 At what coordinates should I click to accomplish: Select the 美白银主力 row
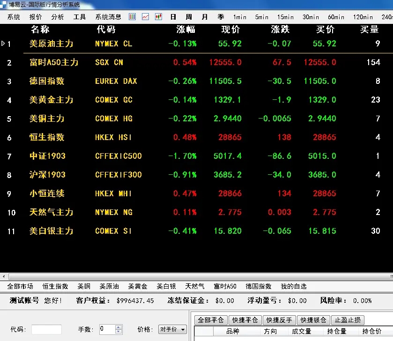point(197,231)
